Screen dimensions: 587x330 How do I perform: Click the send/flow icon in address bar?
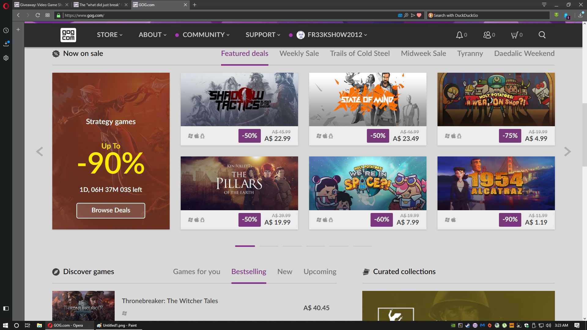click(413, 15)
